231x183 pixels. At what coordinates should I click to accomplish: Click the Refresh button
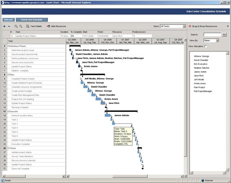pos(8,20)
